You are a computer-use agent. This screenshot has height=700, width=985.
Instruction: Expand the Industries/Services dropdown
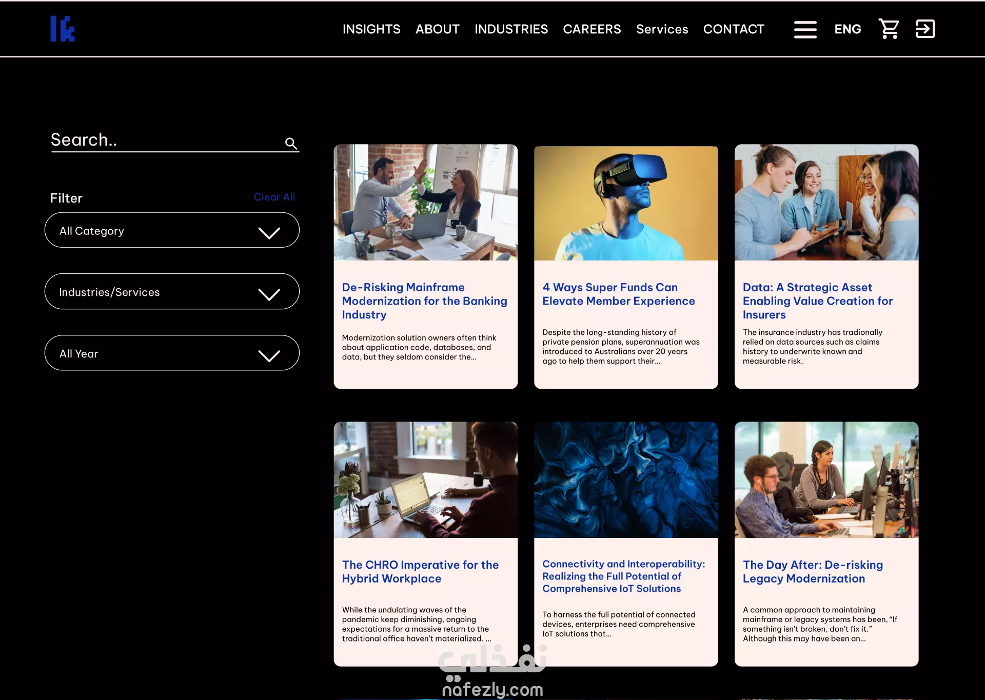172,291
